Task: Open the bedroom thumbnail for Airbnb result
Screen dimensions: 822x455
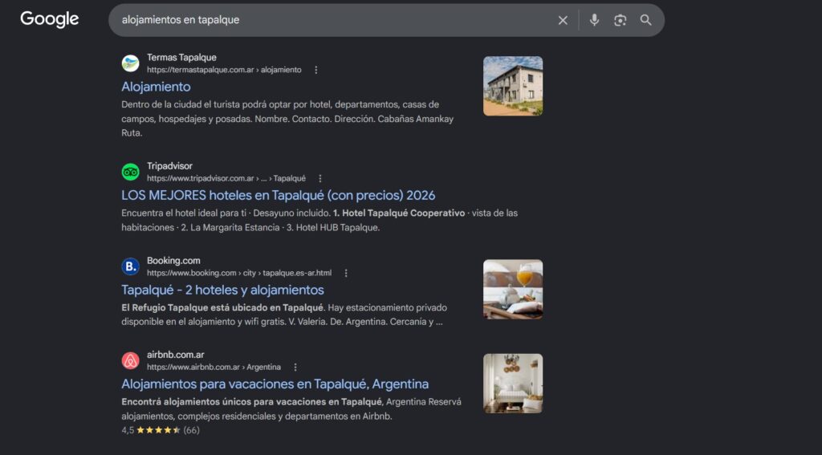Action: pos(513,384)
